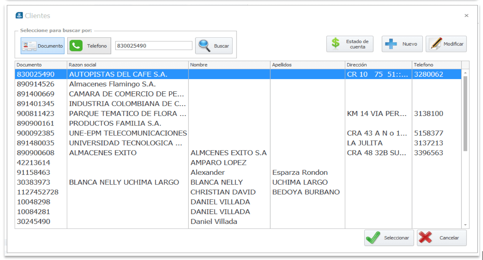Click the scrollbar up arrow
This screenshot has width=483, height=260.
[x=465, y=73]
